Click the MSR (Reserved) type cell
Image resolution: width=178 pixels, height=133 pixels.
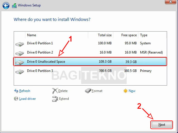(x=151, y=52)
